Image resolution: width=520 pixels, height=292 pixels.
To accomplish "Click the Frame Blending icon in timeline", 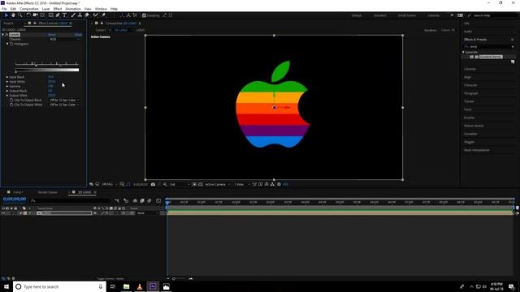I will coord(142,200).
